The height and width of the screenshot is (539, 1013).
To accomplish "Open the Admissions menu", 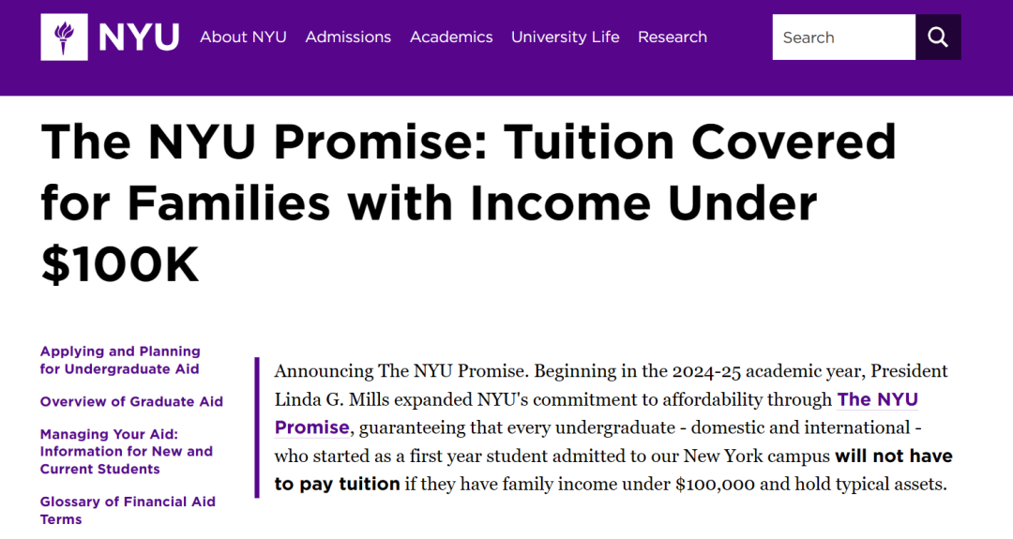I will [348, 37].
